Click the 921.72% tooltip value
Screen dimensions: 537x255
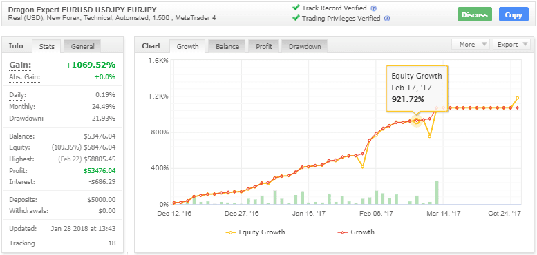[x=408, y=100]
